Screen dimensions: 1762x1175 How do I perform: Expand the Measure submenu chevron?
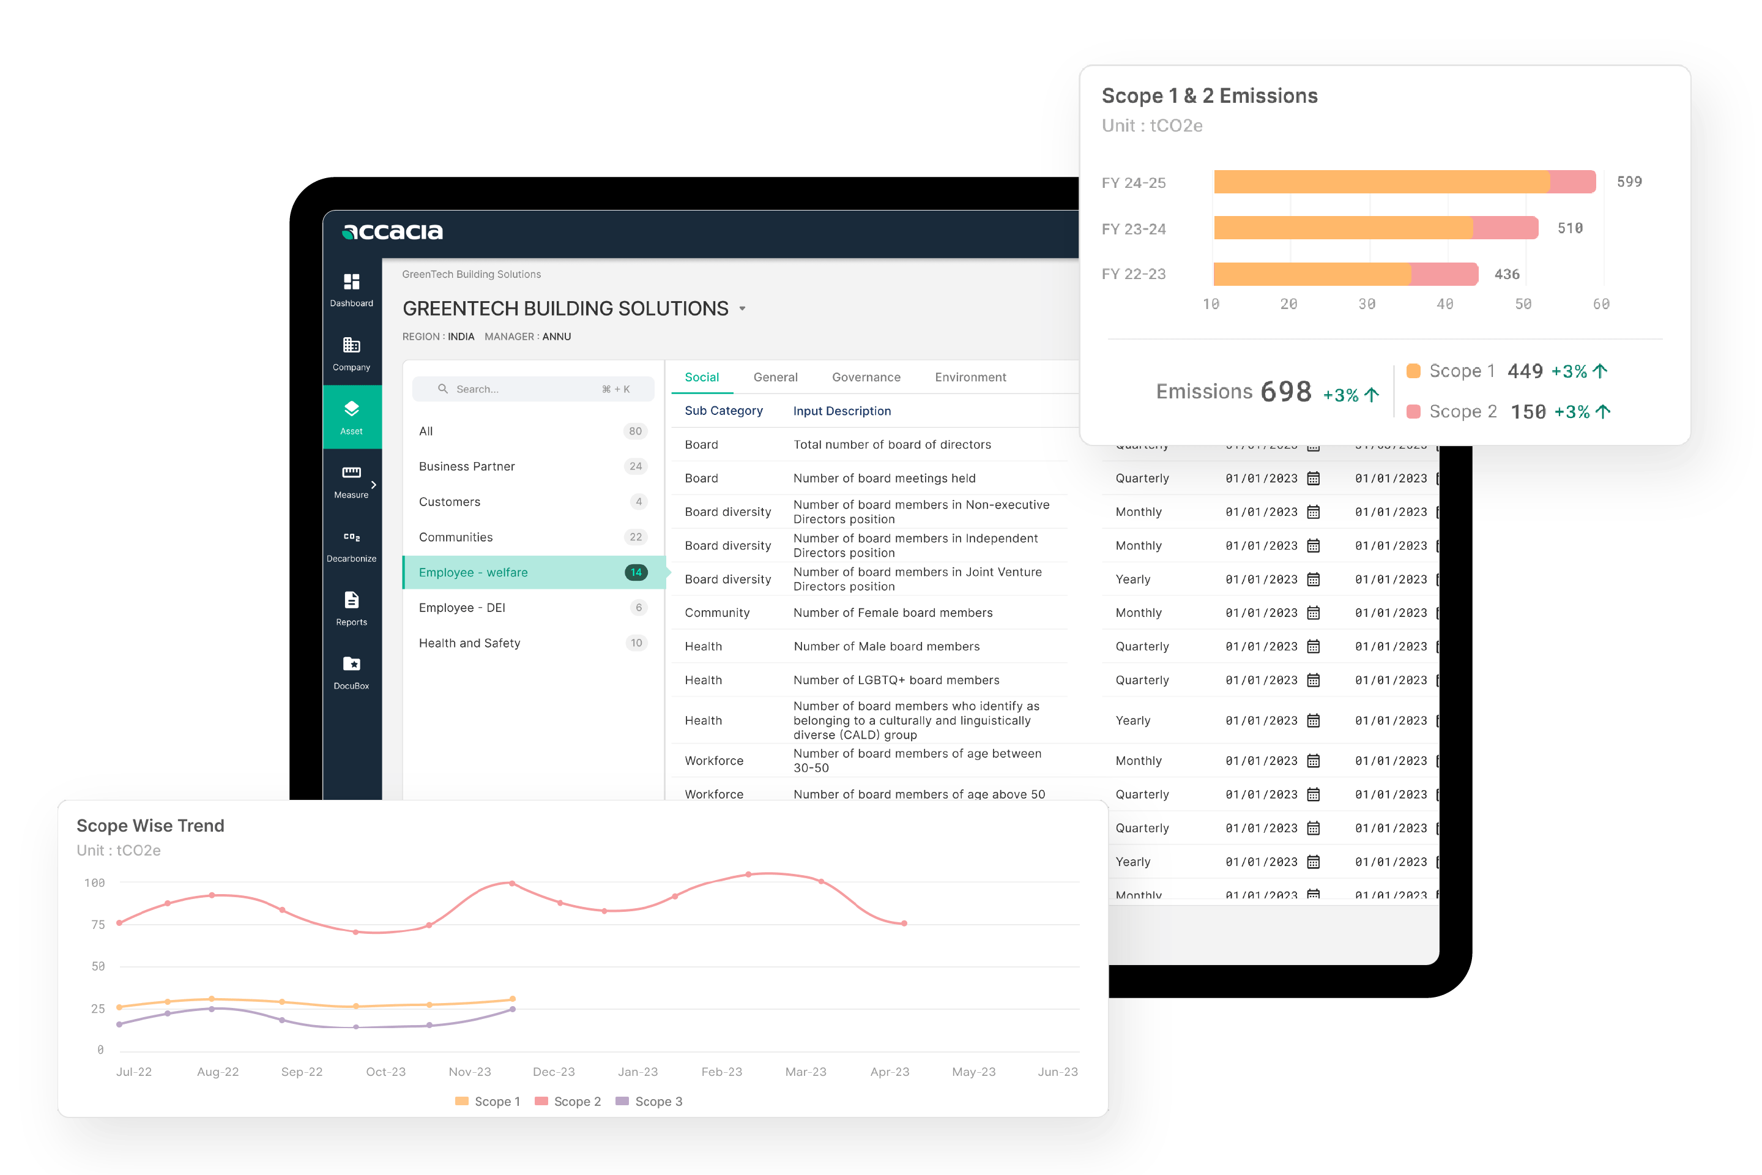tap(373, 485)
